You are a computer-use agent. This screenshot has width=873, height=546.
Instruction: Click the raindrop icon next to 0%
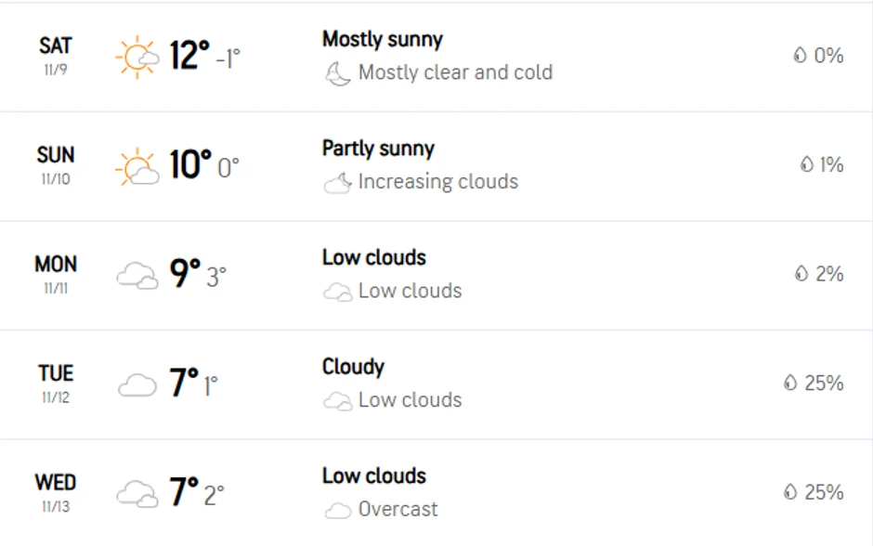point(800,56)
